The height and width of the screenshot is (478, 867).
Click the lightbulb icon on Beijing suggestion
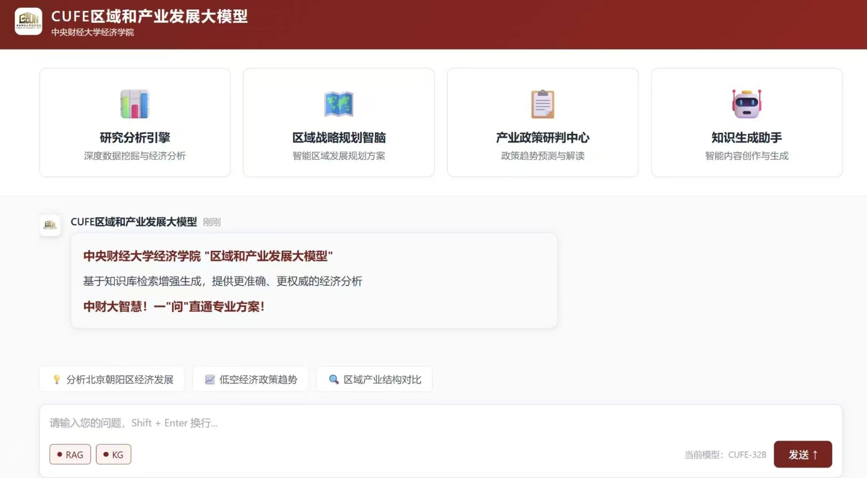click(57, 379)
